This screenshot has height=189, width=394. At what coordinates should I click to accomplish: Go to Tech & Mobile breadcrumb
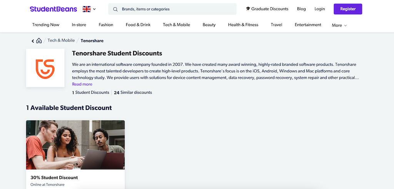click(x=61, y=41)
